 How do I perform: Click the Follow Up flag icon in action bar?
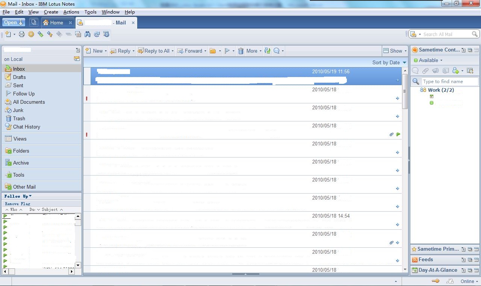227,51
